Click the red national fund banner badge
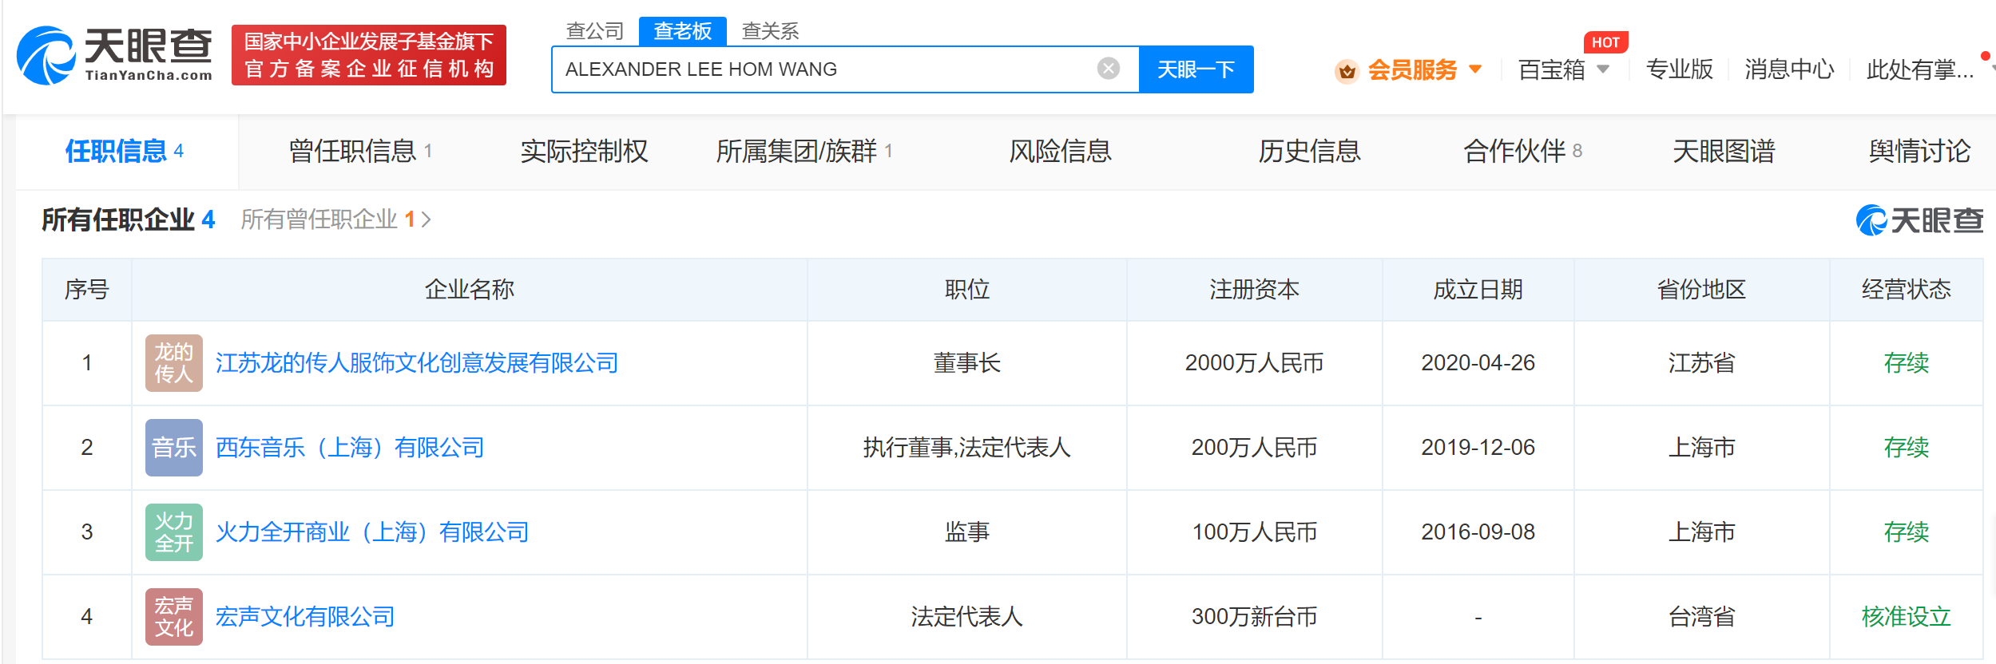This screenshot has width=1996, height=664. click(x=368, y=55)
